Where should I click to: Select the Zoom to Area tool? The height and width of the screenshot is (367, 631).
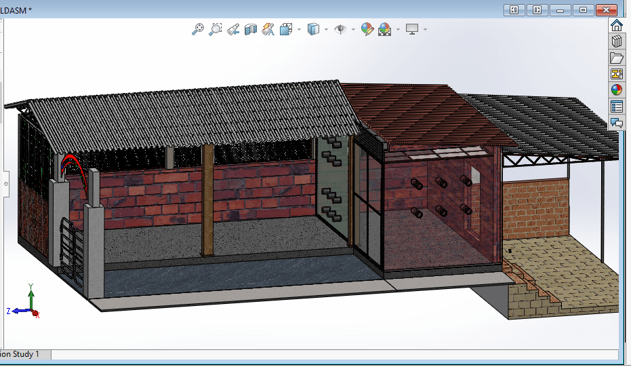(x=216, y=29)
